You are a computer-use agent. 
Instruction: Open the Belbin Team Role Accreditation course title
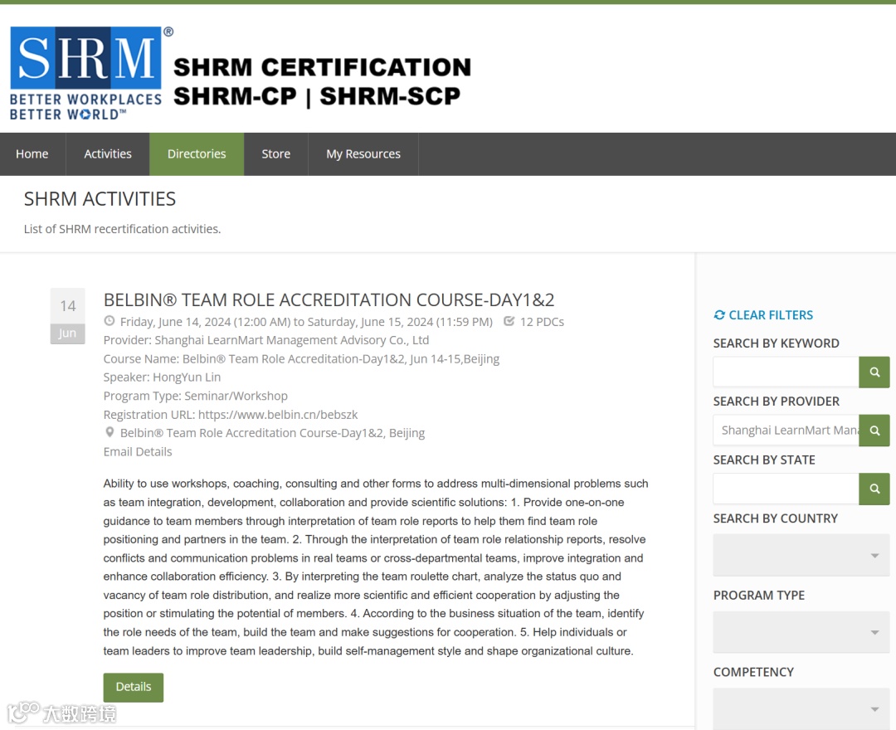point(329,300)
